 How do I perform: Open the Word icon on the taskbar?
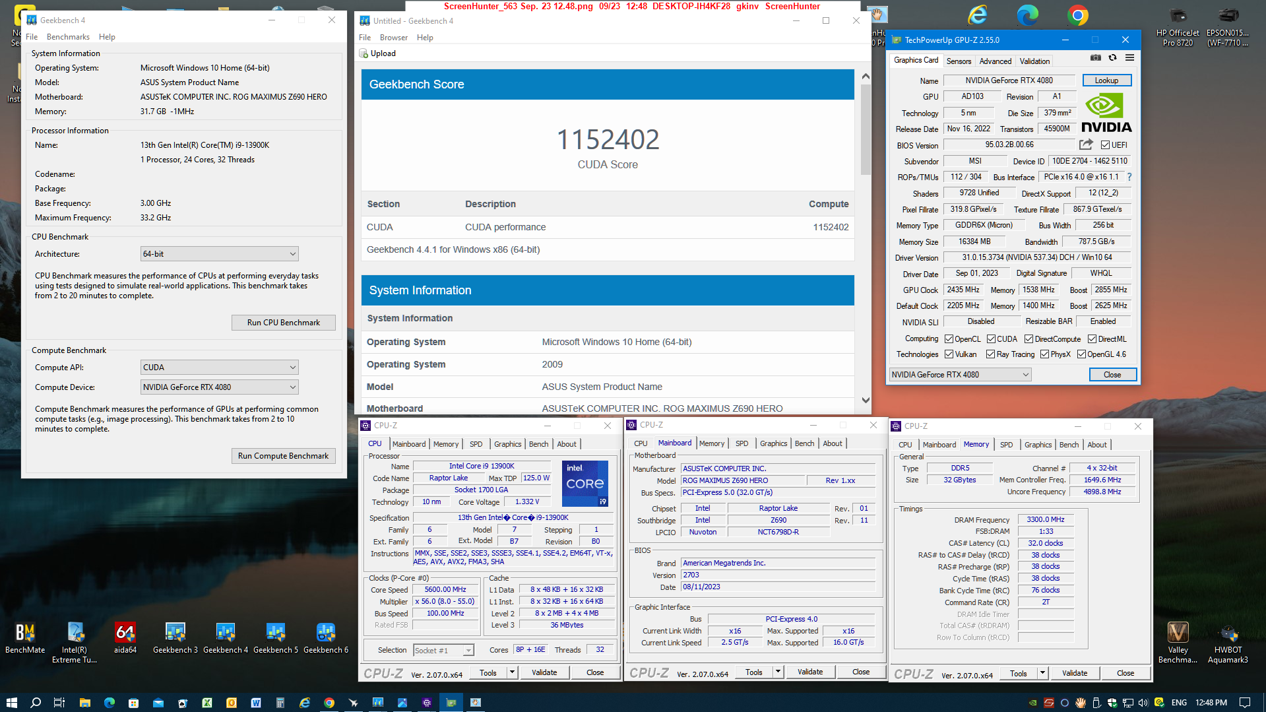point(256,702)
